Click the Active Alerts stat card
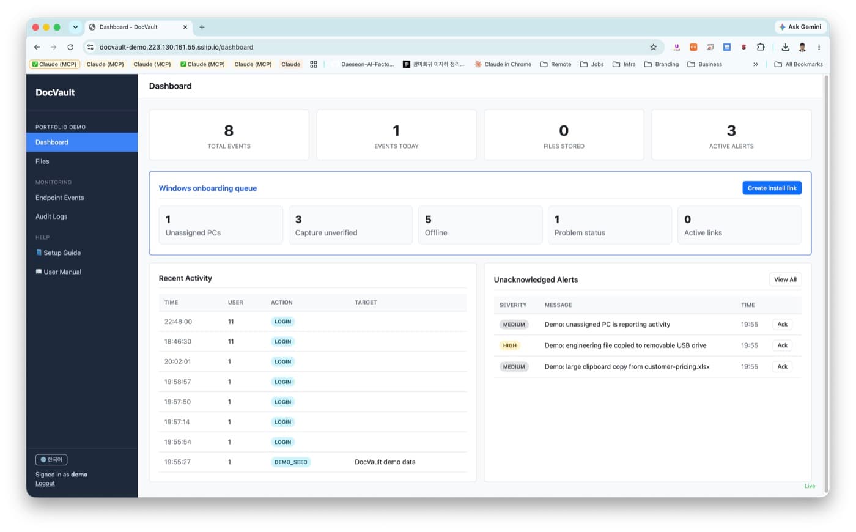The height and width of the screenshot is (532, 856). 731,135
